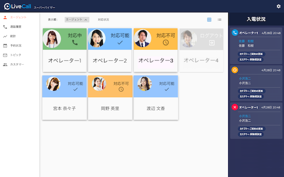Image resolution: width=284 pixels, height=177 pixels.
Task: Click the red missed call icon
Action: [235, 107]
